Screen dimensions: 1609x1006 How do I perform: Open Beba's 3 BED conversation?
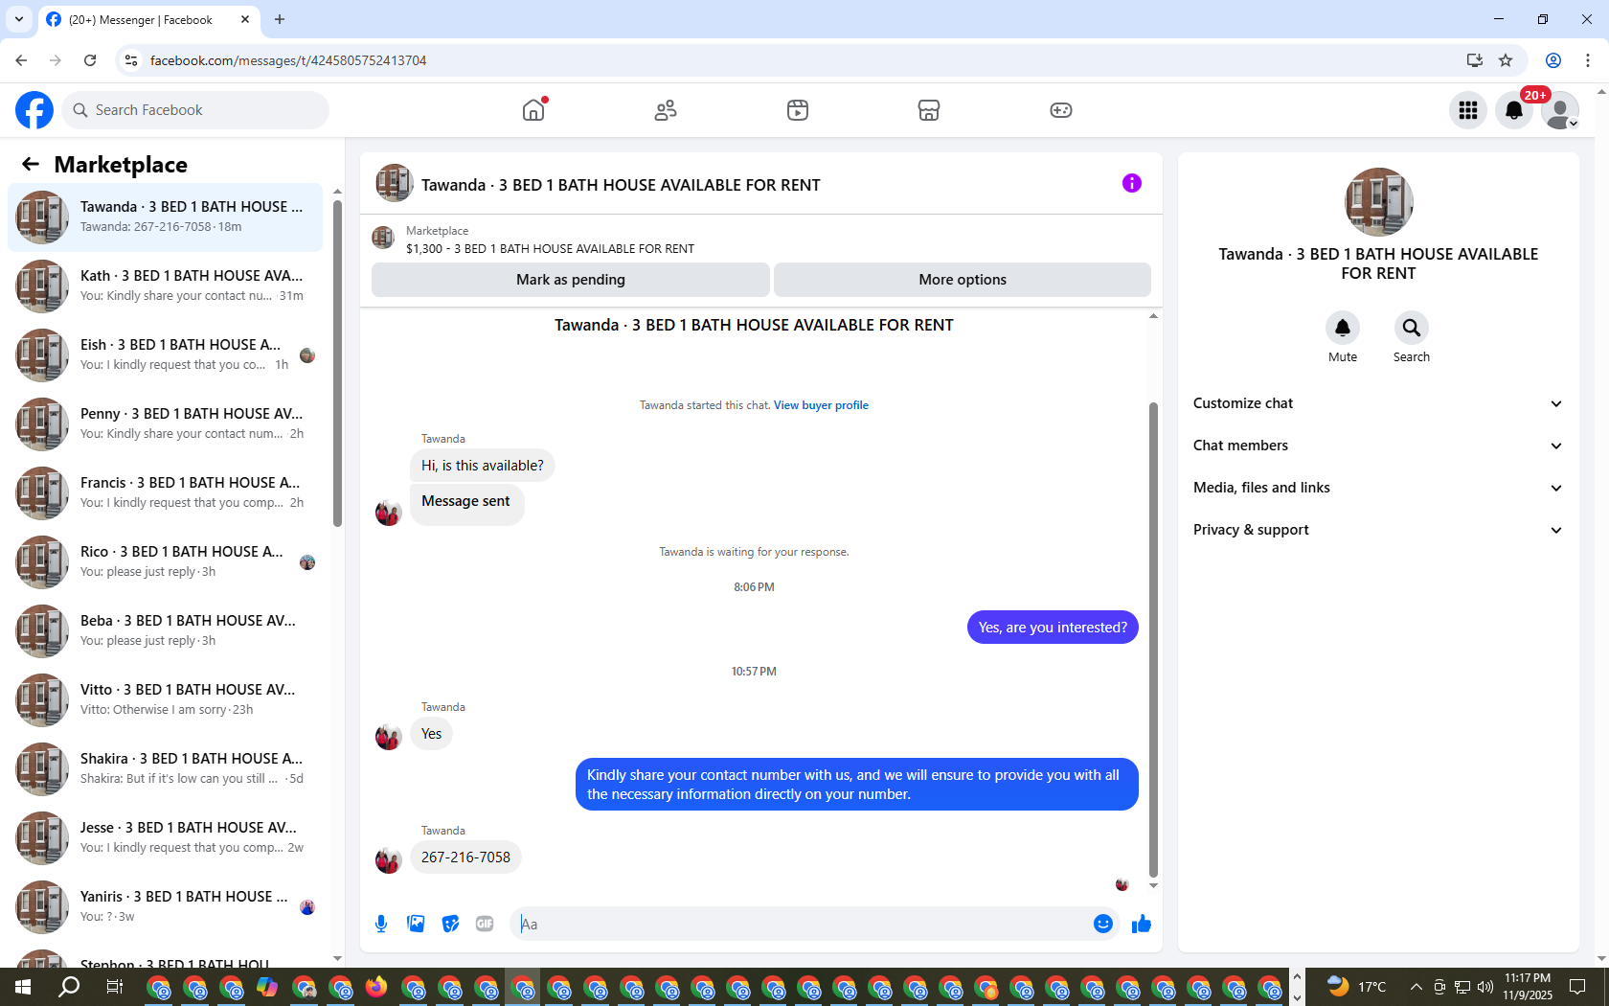coord(166,631)
